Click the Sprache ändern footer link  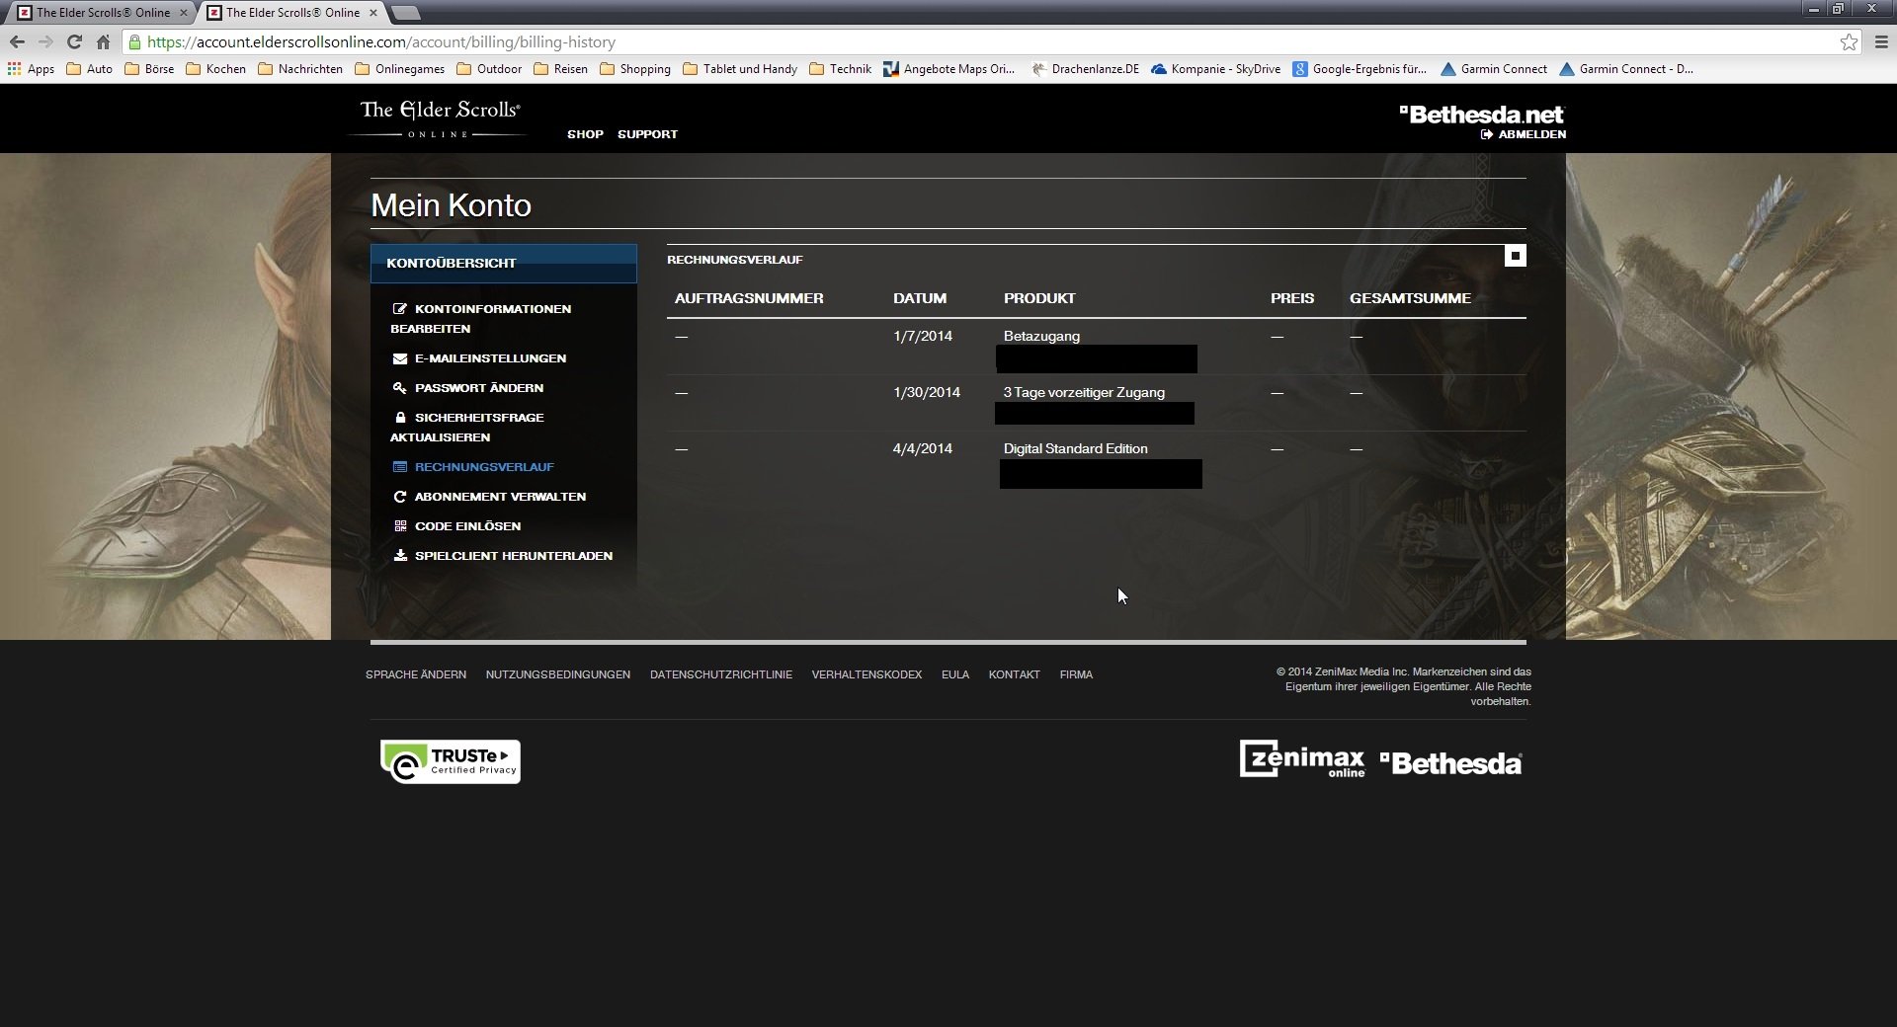point(416,674)
